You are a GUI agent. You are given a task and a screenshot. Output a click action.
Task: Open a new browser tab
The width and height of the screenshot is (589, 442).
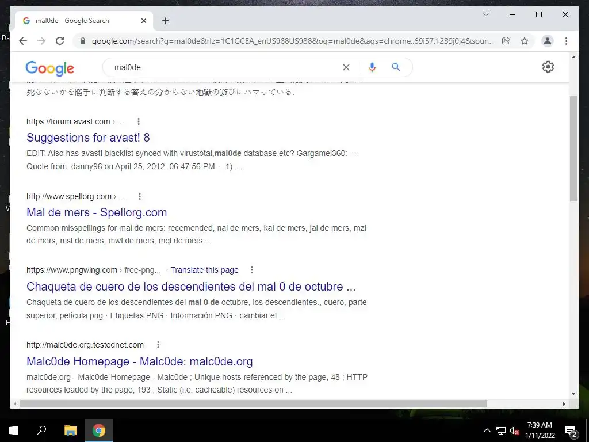[166, 21]
